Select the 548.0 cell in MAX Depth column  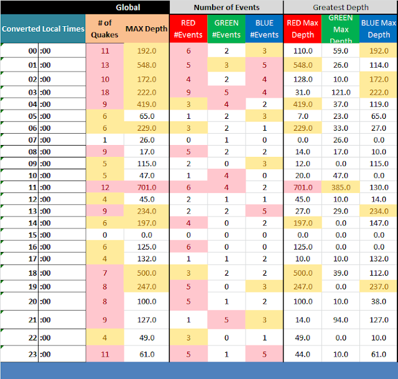tap(147, 65)
